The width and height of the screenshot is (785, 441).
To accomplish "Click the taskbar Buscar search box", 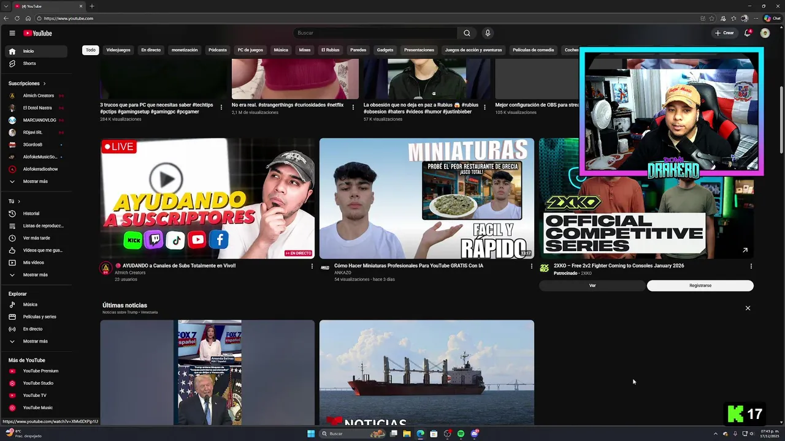I will 353,434.
